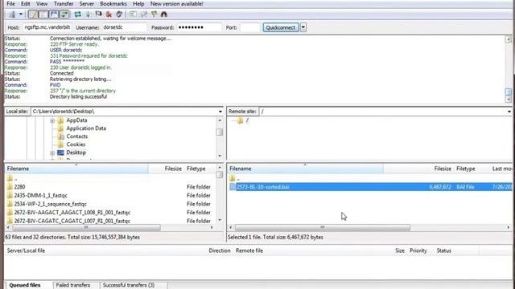Click the Password input field
This screenshot has height=289, width=515.
click(199, 27)
